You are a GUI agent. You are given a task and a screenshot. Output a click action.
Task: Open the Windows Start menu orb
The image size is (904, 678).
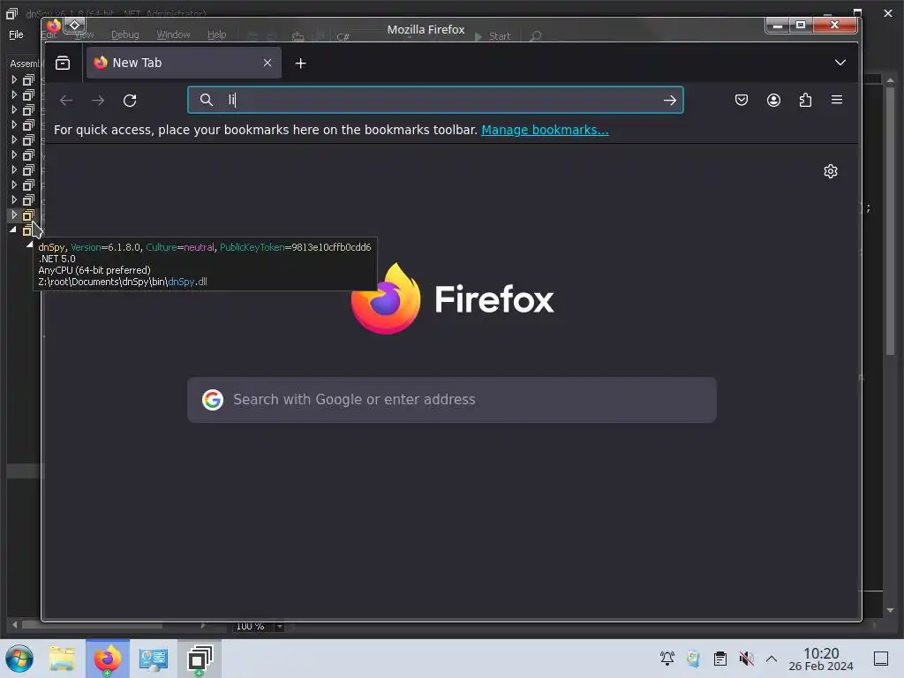click(x=19, y=659)
